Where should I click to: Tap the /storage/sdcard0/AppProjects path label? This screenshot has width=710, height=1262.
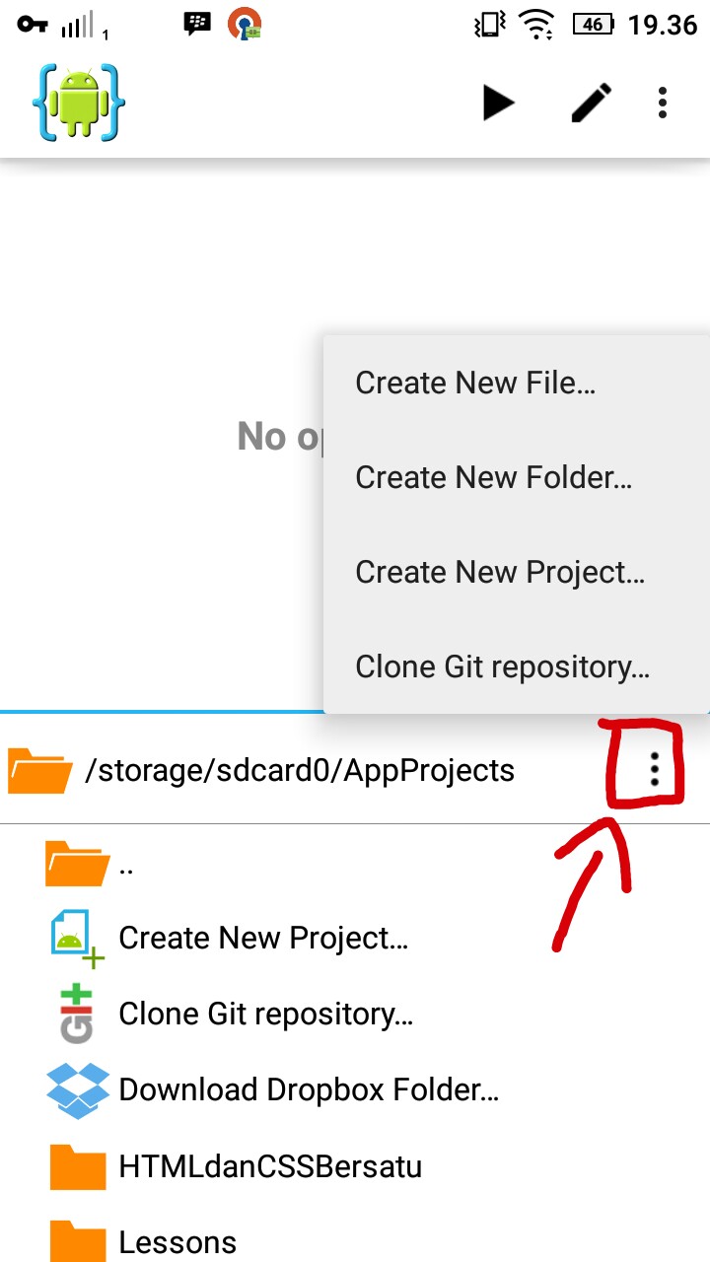300,770
